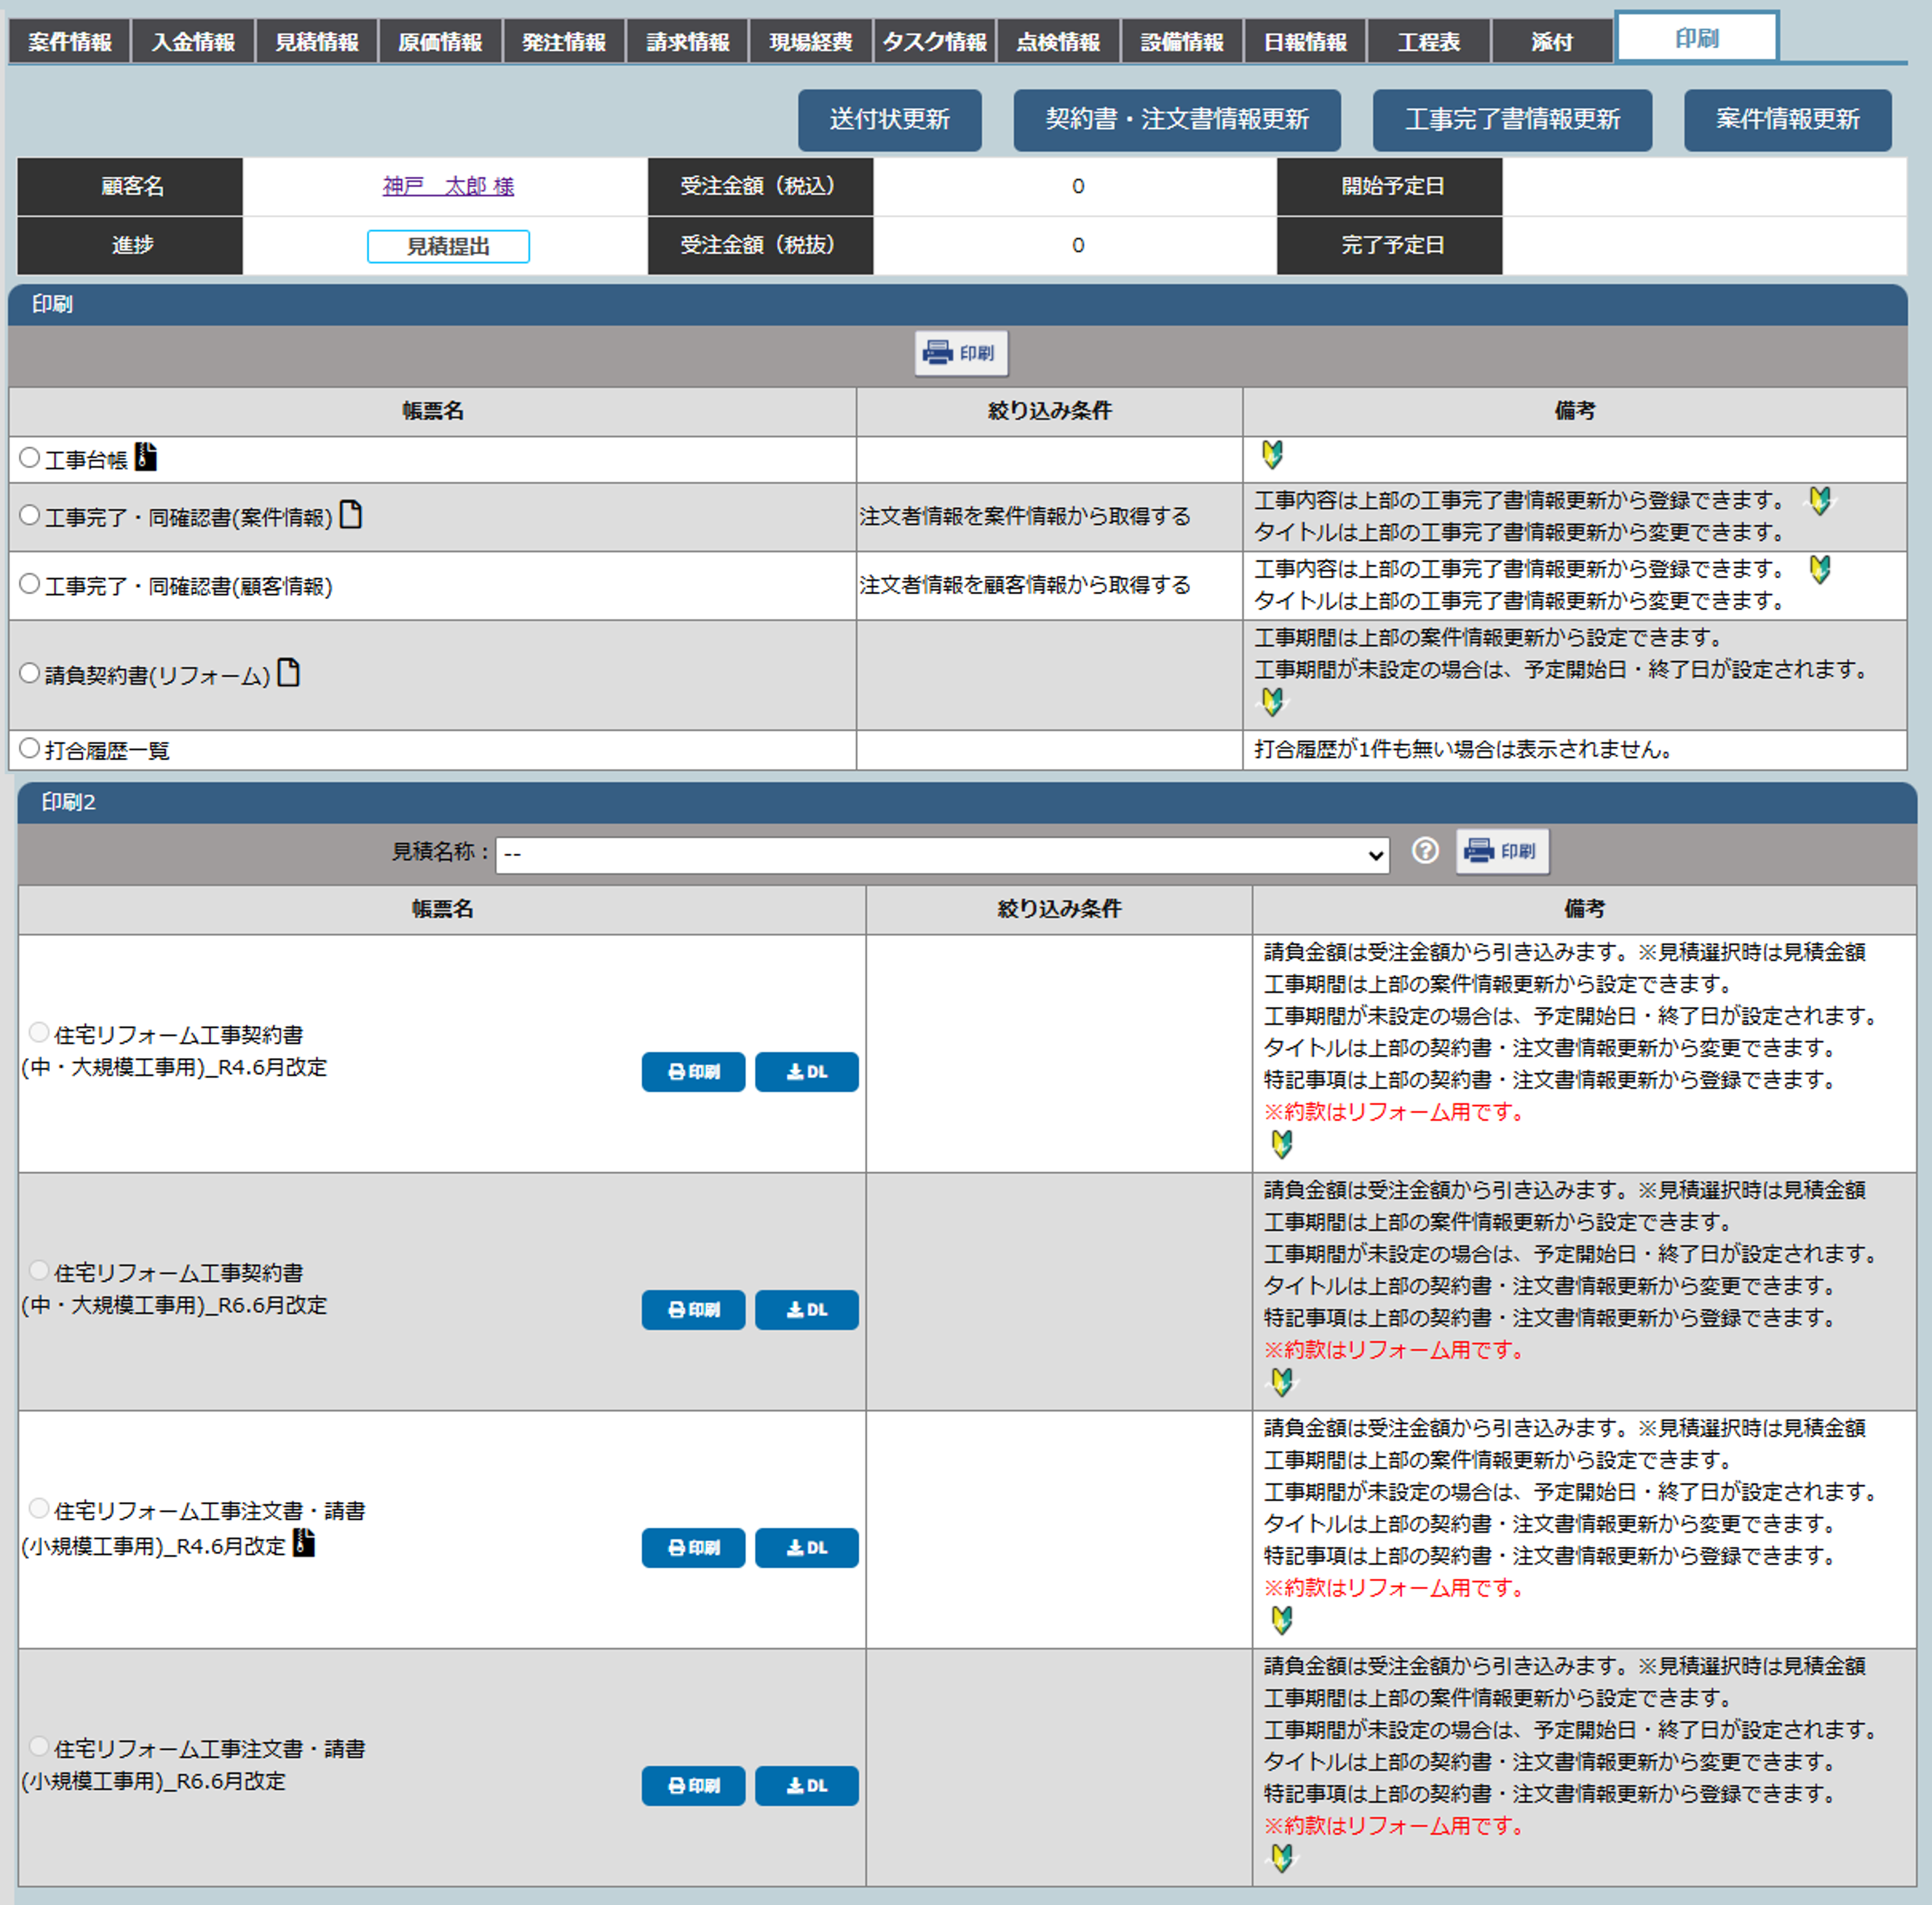Select the 請負契約書(リフォーム) radio button
This screenshot has width=1932, height=1905.
click(x=30, y=673)
